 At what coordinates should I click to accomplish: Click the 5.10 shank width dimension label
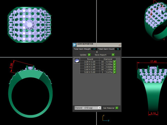(x=153, y=113)
